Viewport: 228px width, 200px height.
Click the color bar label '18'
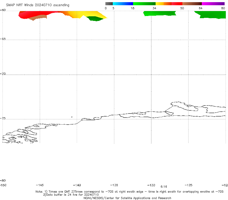coord(132,8)
